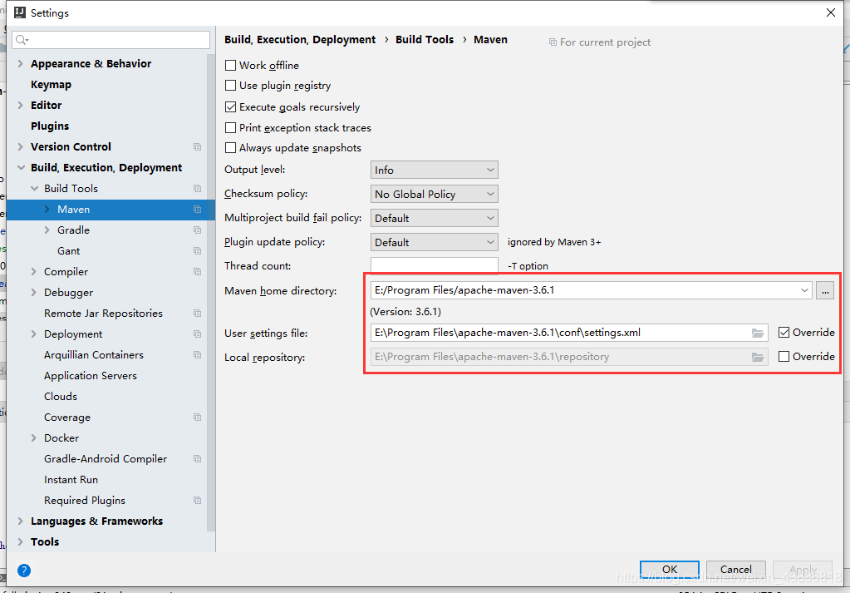
Task: Select Application Servers settings item
Action: (91, 375)
